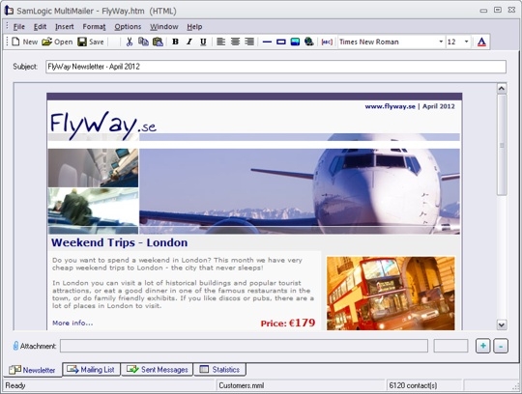This screenshot has height=394, width=522.
Task: Click 6120 contact(s) in the status bar
Action: click(x=413, y=385)
